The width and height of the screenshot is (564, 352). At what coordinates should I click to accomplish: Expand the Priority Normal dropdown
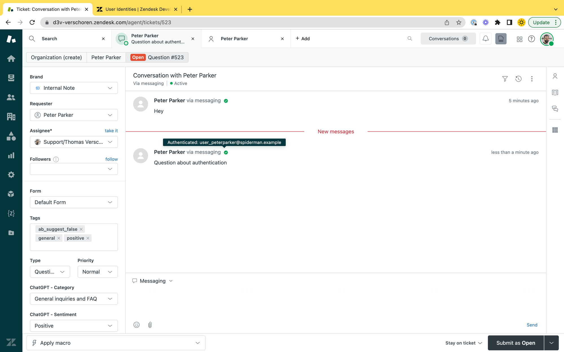click(x=98, y=272)
